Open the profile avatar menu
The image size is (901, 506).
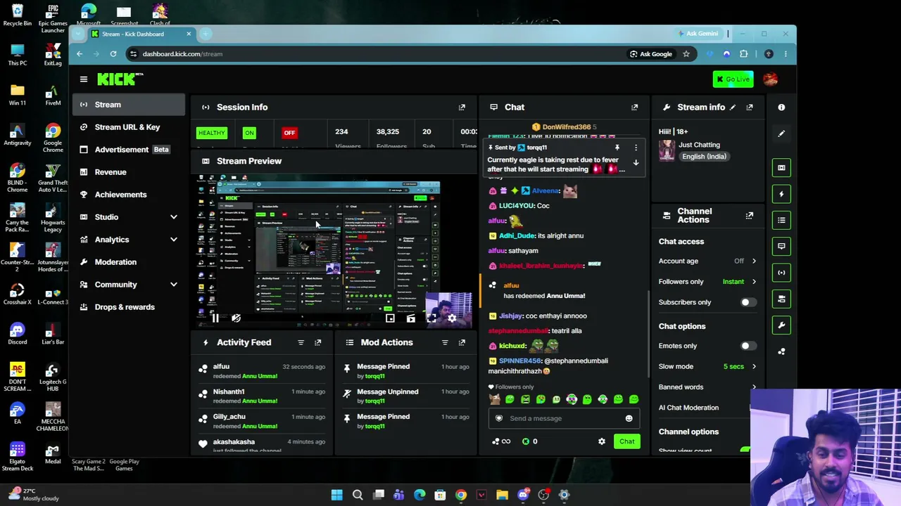point(771,79)
